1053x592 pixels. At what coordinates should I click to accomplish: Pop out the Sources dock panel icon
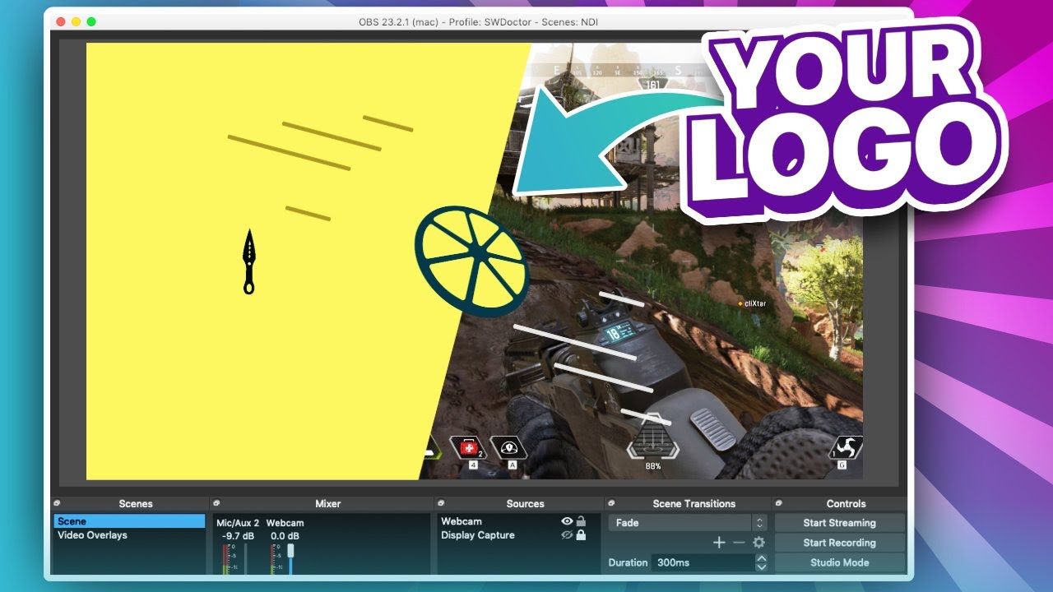pyautogui.click(x=441, y=503)
